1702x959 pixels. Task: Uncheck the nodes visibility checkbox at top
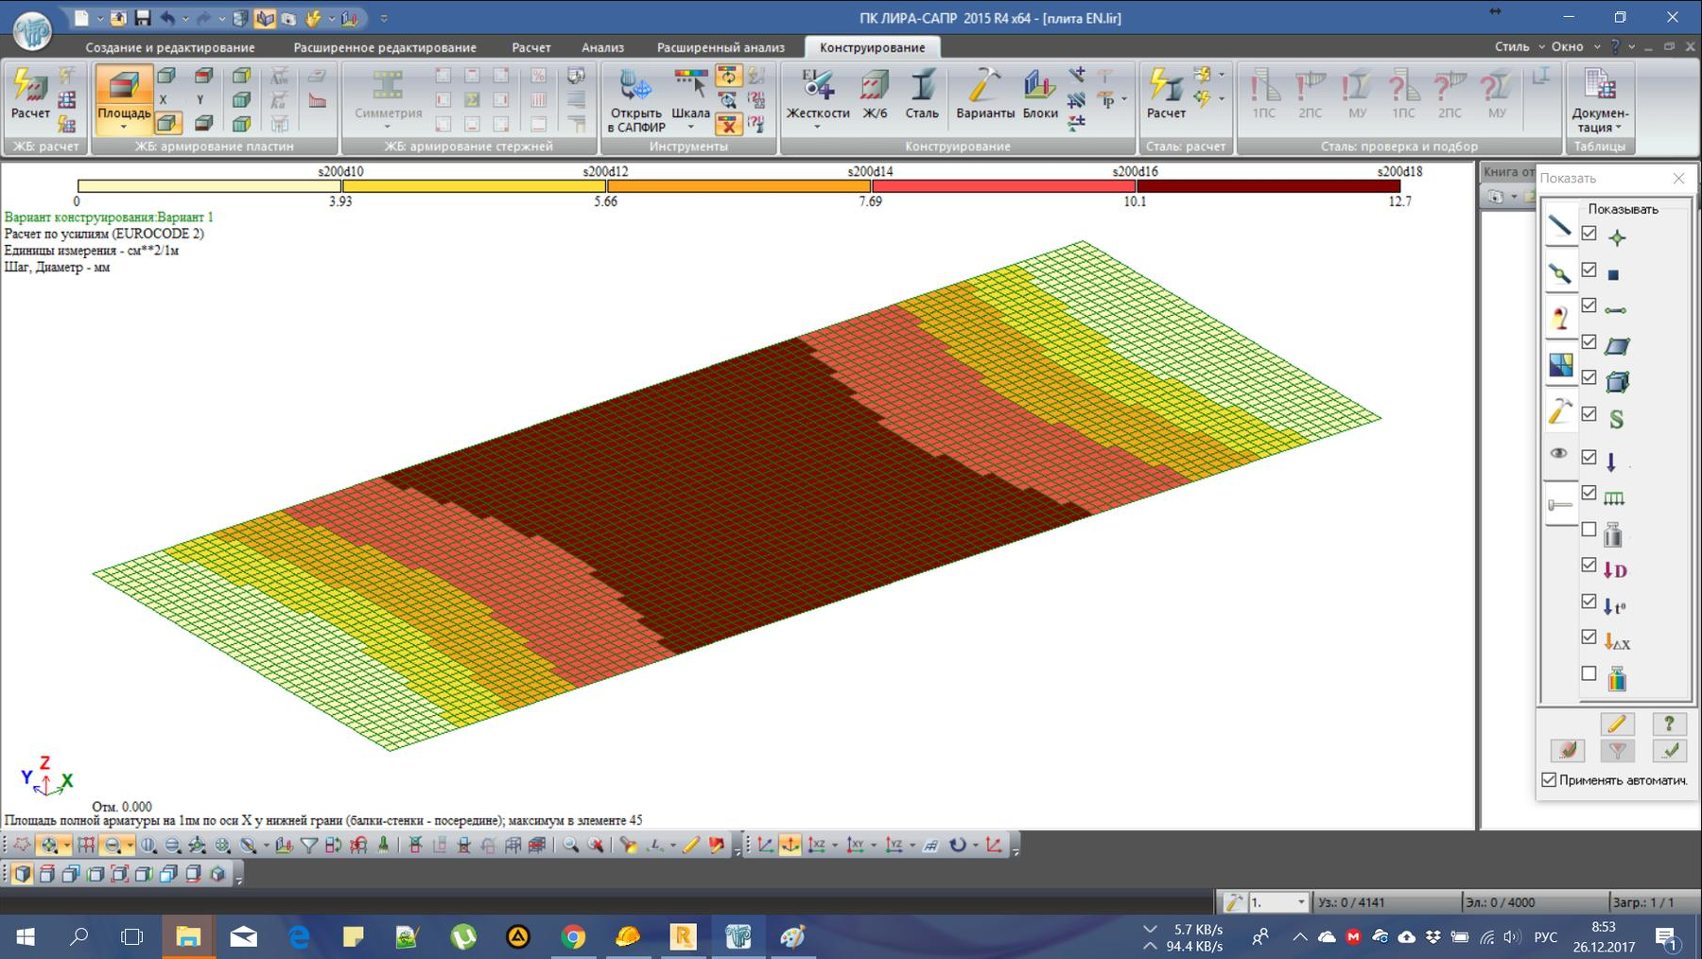pos(1589,234)
